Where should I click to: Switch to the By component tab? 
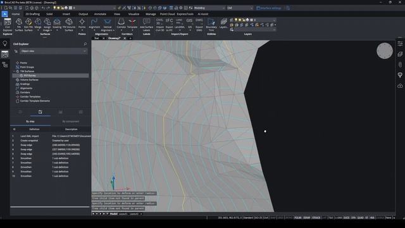(70, 122)
